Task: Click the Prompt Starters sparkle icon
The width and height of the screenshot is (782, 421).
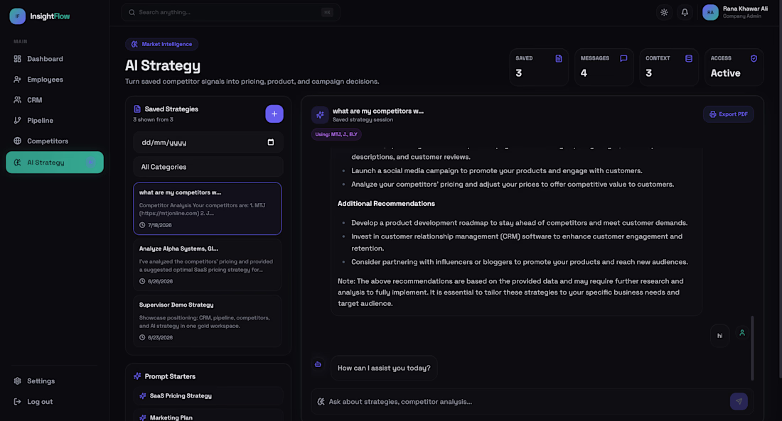Action: (137, 376)
